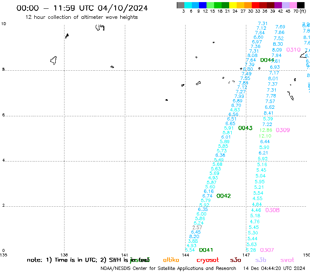Viewport: 310px width, 272px height.
Task: Select the 6.74 wave height reading
Action: (207, 196)
